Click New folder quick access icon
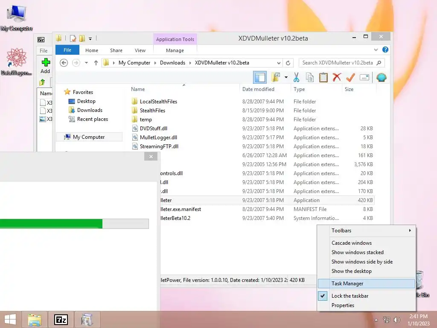The image size is (437, 328). (82, 38)
